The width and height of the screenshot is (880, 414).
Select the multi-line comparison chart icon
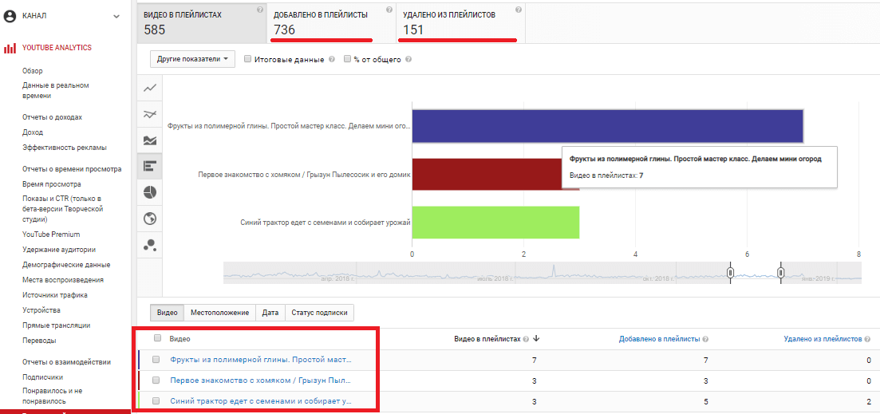tap(149, 115)
